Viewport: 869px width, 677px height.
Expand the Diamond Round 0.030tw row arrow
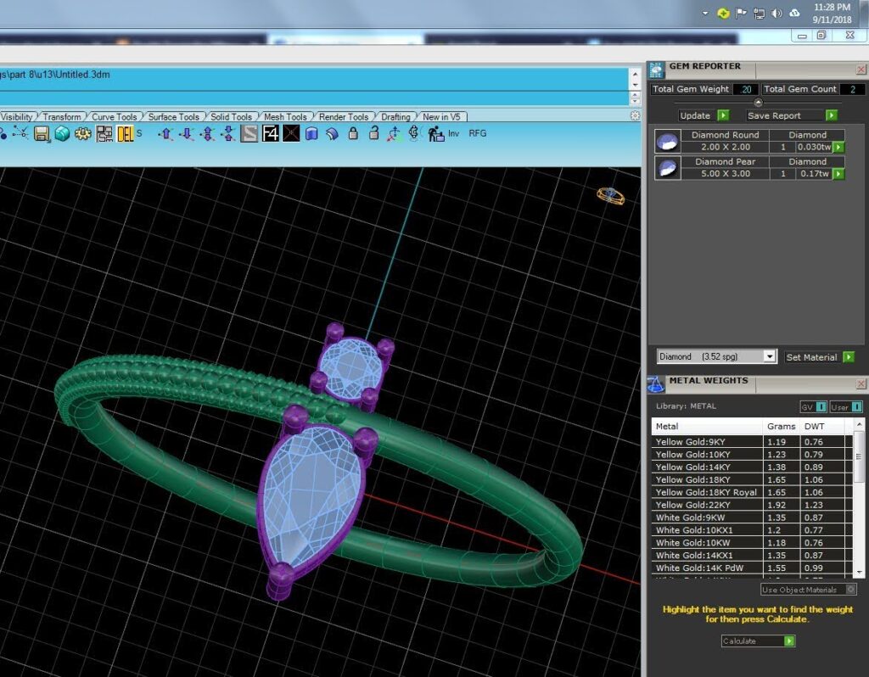pos(838,147)
